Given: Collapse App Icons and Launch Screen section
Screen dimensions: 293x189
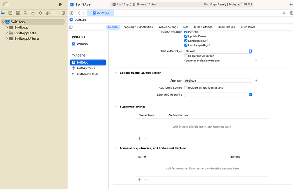Looking at the screenshot, I should [x=116, y=73].
